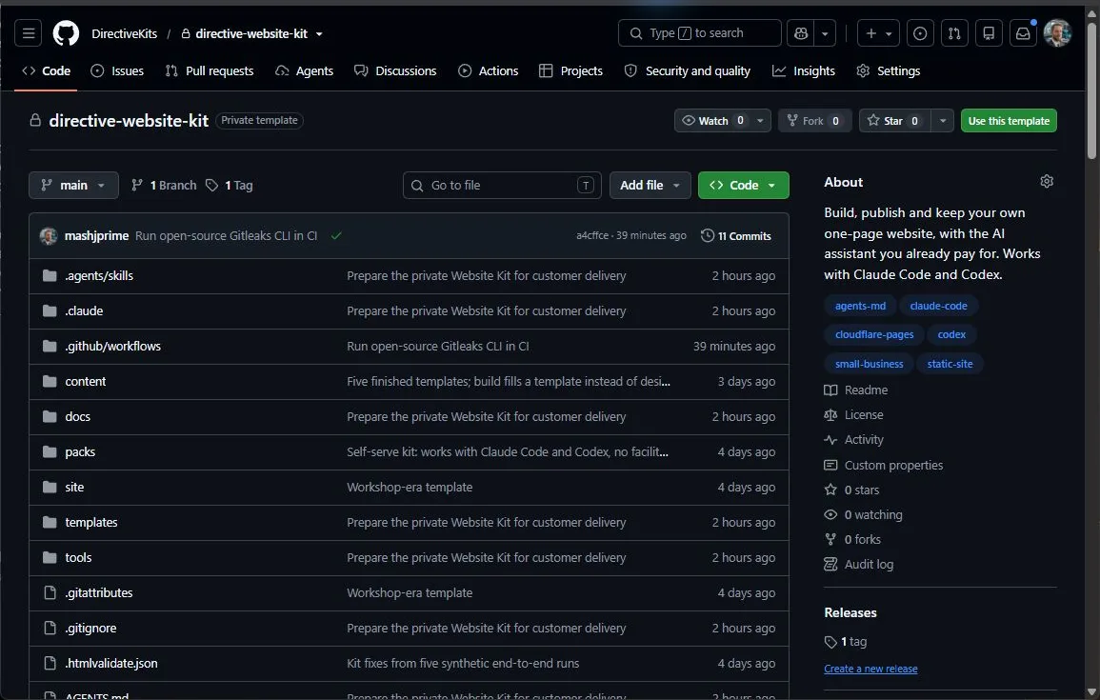1100x700 pixels.
Task: View the 1 Tag link
Action: pos(230,185)
